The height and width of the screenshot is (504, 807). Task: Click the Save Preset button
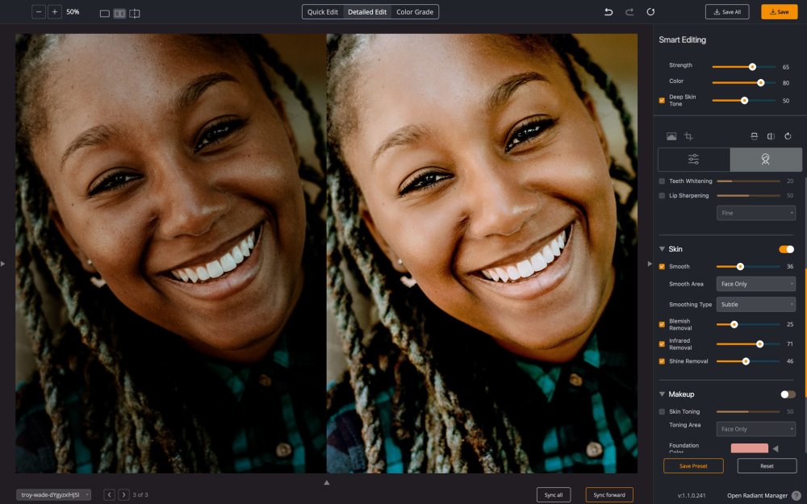693,466
